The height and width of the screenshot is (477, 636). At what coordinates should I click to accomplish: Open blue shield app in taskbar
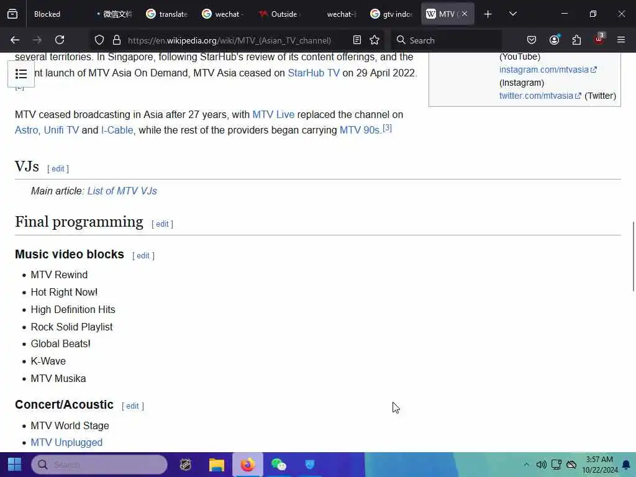pos(309,465)
